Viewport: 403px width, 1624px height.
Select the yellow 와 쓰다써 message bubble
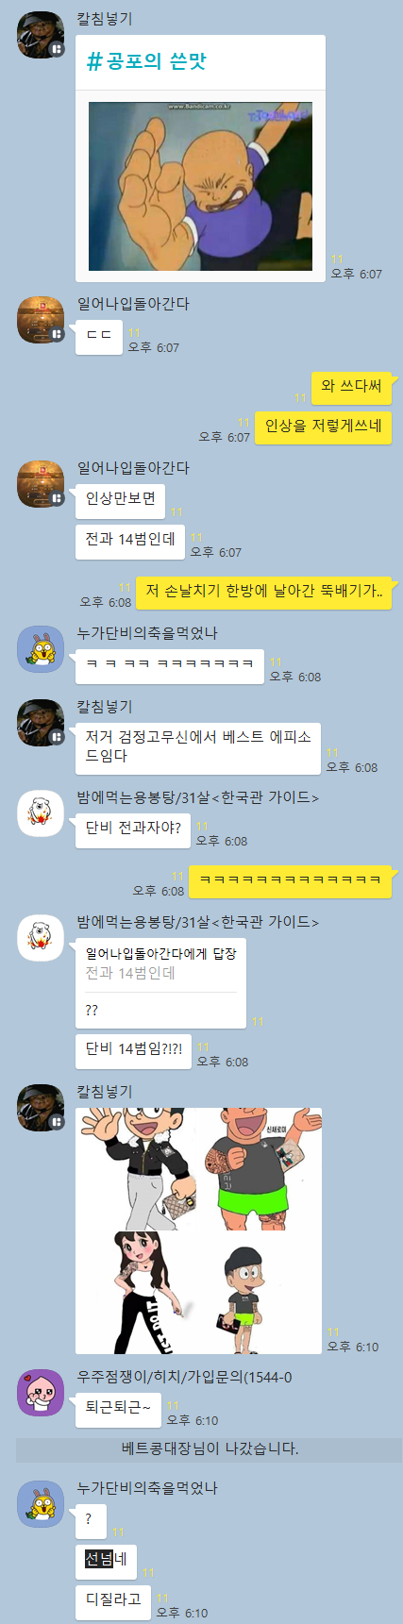point(351,386)
